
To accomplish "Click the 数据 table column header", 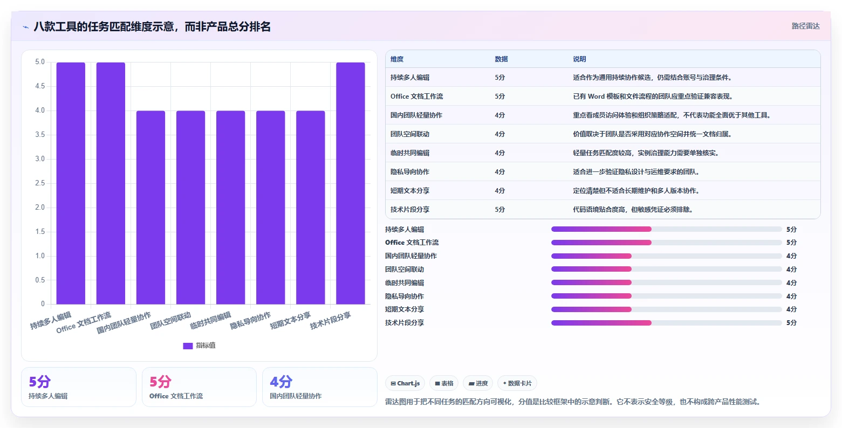I will 501,59.
